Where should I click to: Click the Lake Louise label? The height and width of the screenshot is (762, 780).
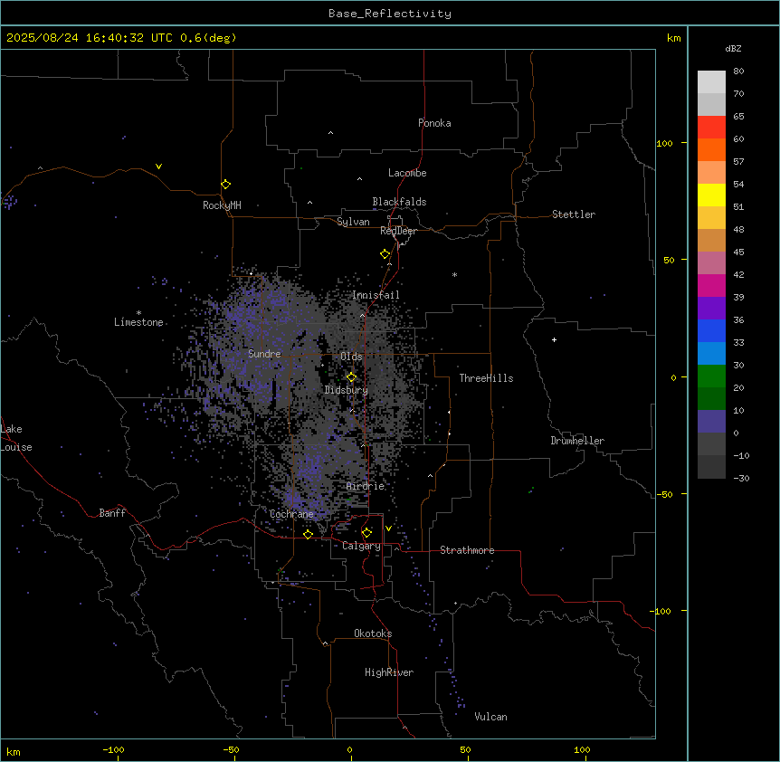point(16,438)
